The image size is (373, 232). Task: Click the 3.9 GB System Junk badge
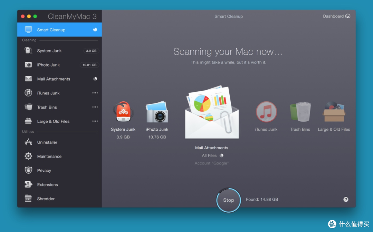[91, 51]
